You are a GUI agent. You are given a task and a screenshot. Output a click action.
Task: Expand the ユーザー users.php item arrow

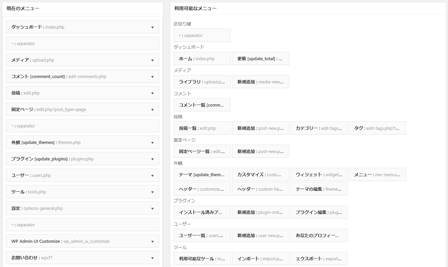pos(152,176)
